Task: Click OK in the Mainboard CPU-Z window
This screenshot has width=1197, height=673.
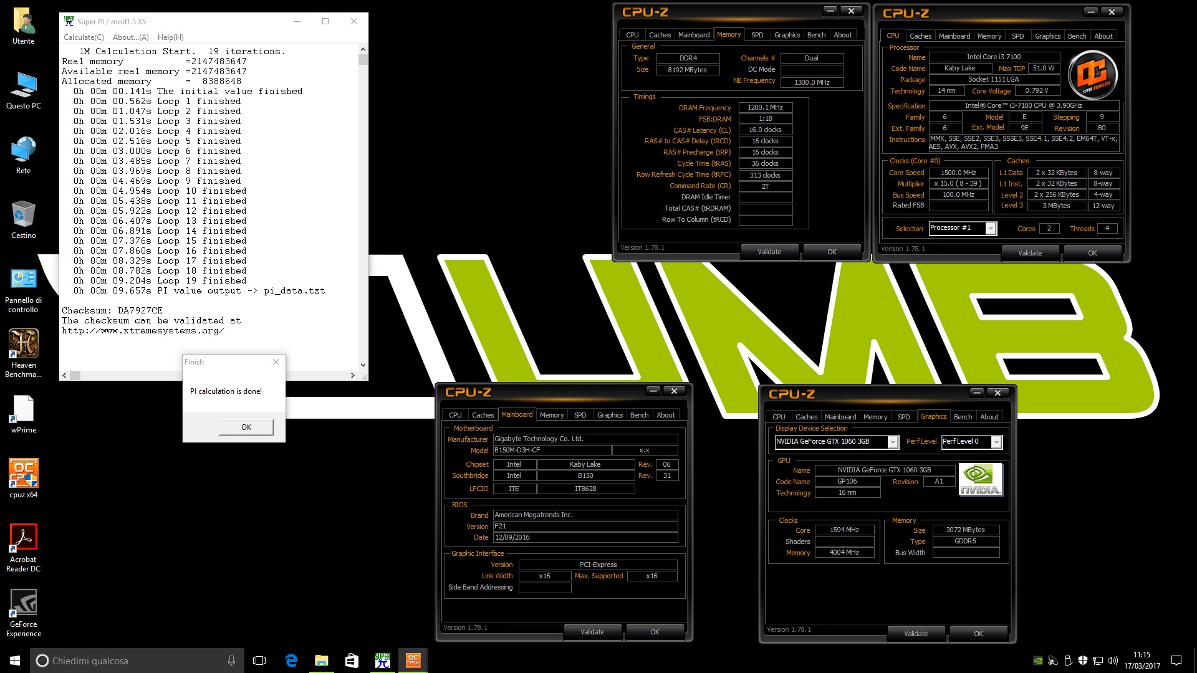Action: 655,632
